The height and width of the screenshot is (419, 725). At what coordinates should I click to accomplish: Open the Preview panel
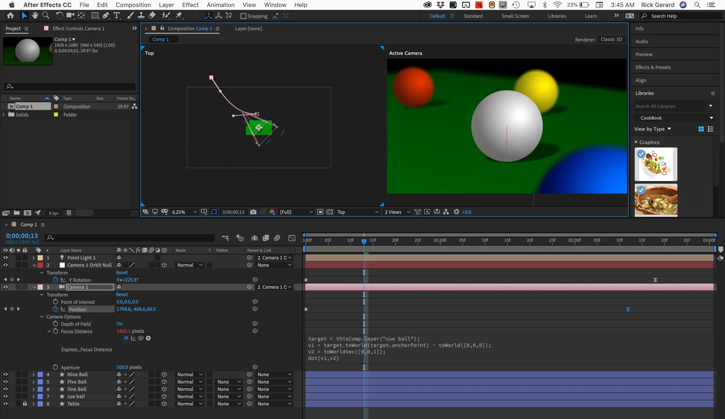click(x=643, y=54)
